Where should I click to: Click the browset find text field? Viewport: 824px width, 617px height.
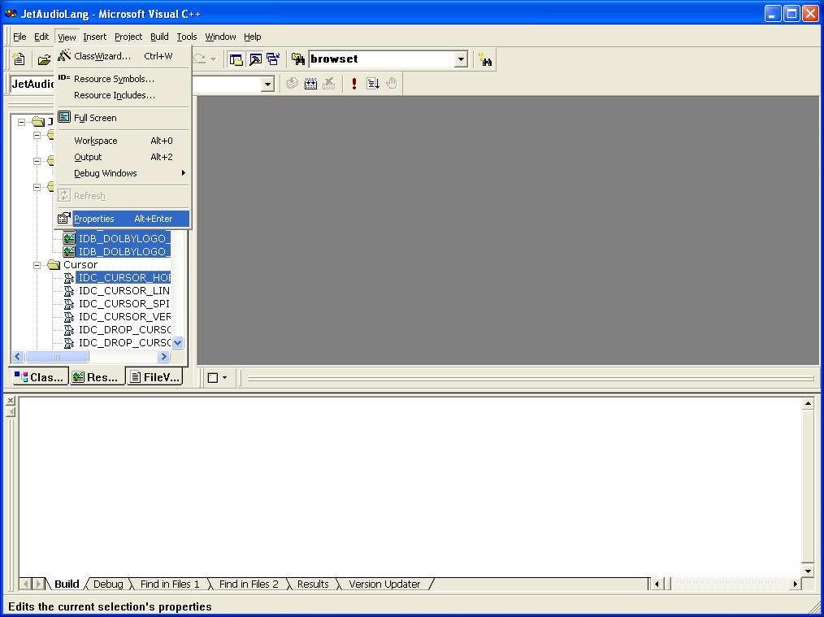382,59
